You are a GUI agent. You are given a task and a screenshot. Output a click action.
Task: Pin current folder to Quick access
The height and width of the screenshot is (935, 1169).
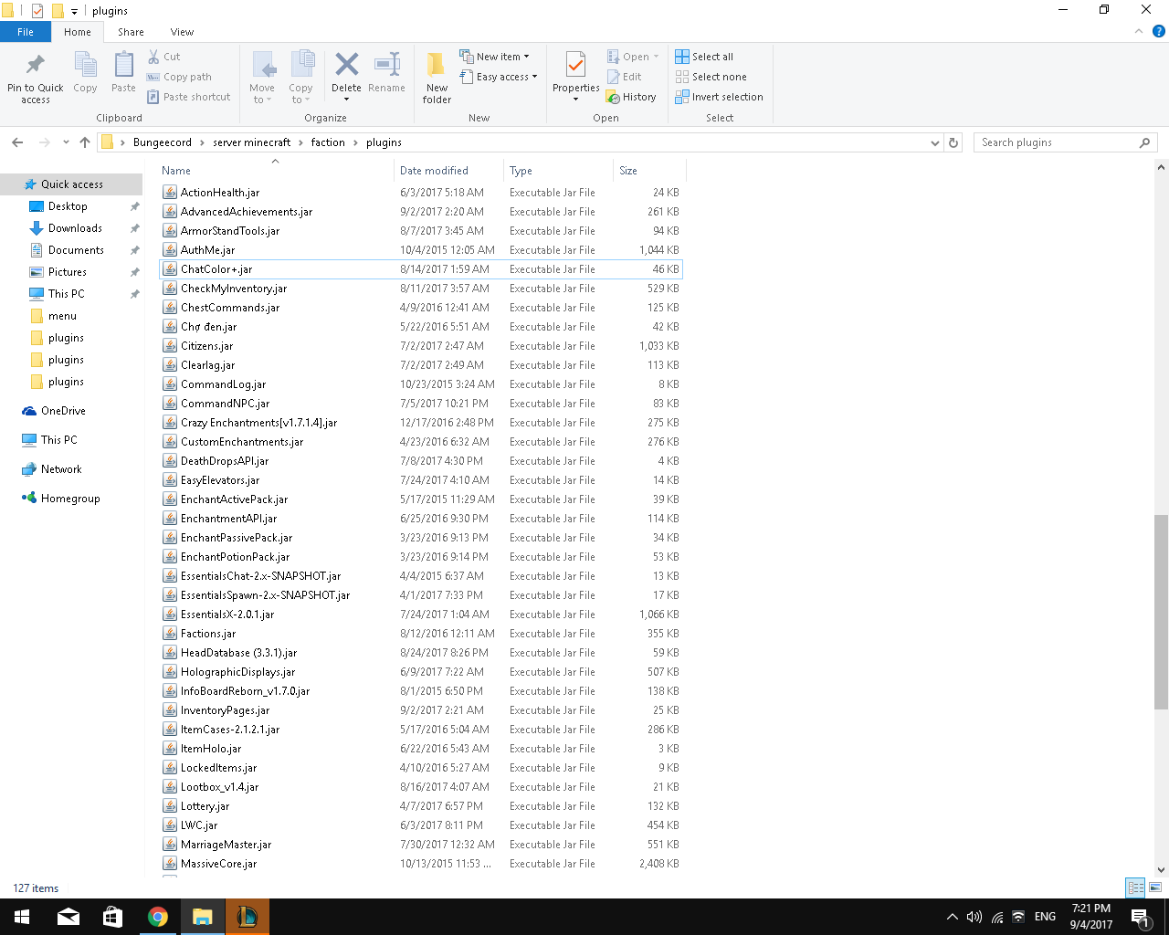35,77
